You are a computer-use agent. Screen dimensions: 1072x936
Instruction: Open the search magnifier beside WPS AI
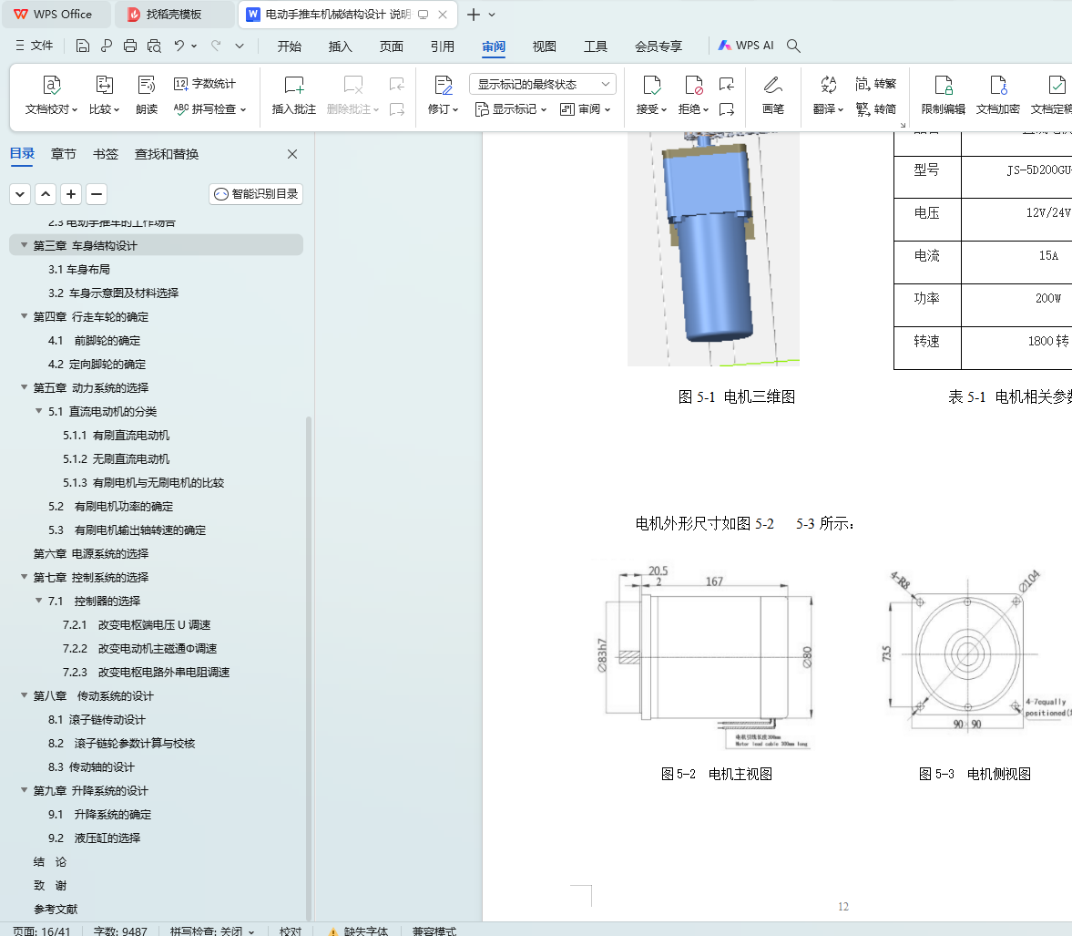click(x=793, y=46)
